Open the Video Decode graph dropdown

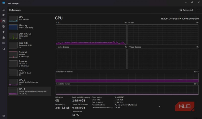tap(134, 47)
